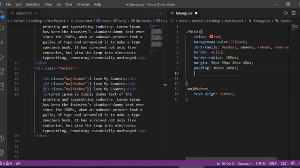Click the h2 'I love My Country' line
This screenshot has height=168, width=300.
(90, 84)
